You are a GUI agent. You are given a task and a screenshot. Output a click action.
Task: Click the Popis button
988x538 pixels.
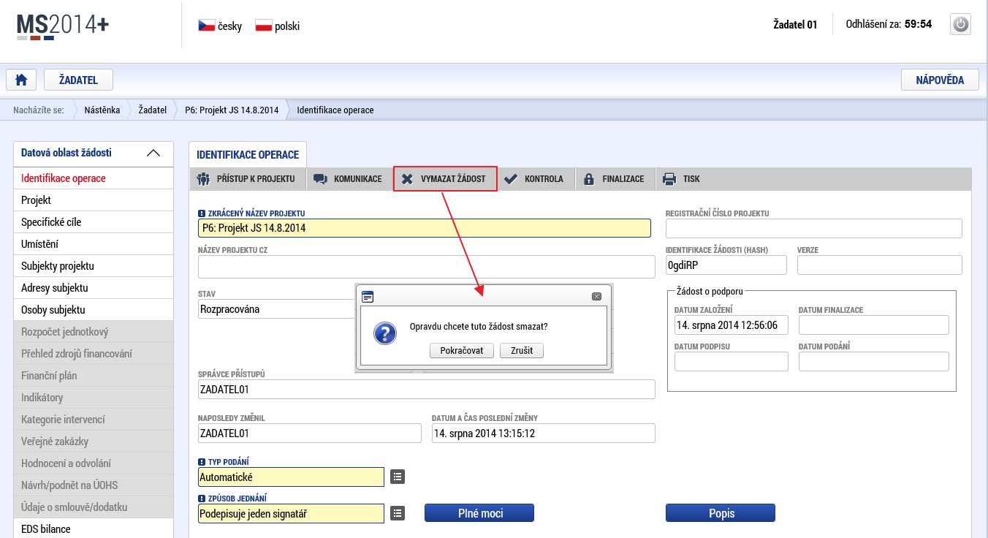pos(721,513)
